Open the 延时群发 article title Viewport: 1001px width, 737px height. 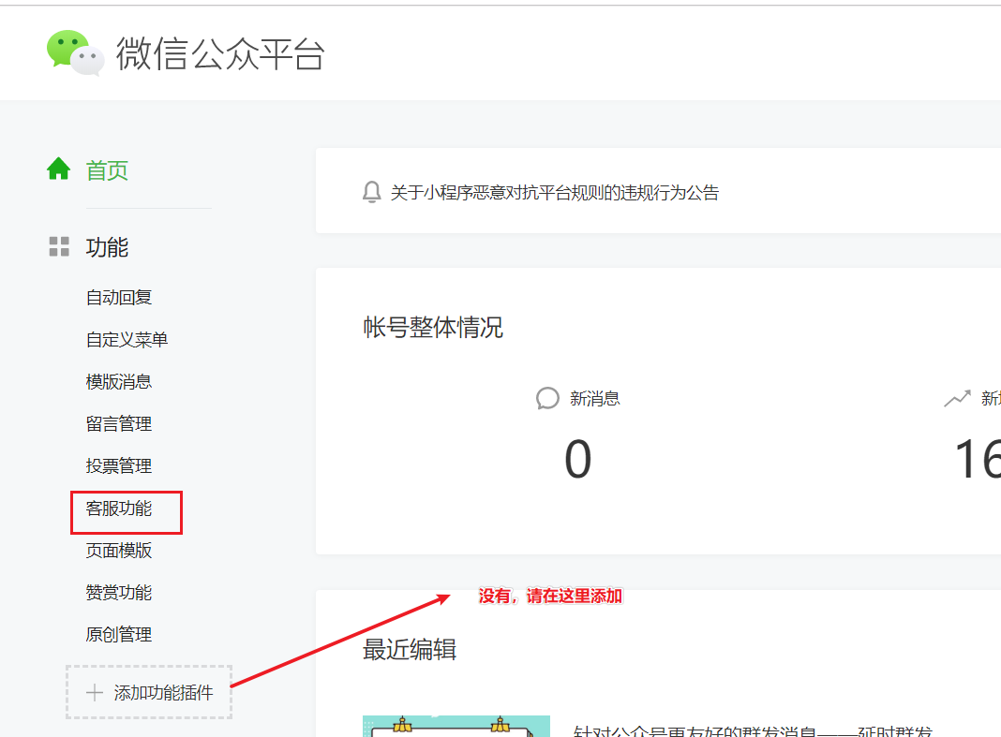point(753,730)
